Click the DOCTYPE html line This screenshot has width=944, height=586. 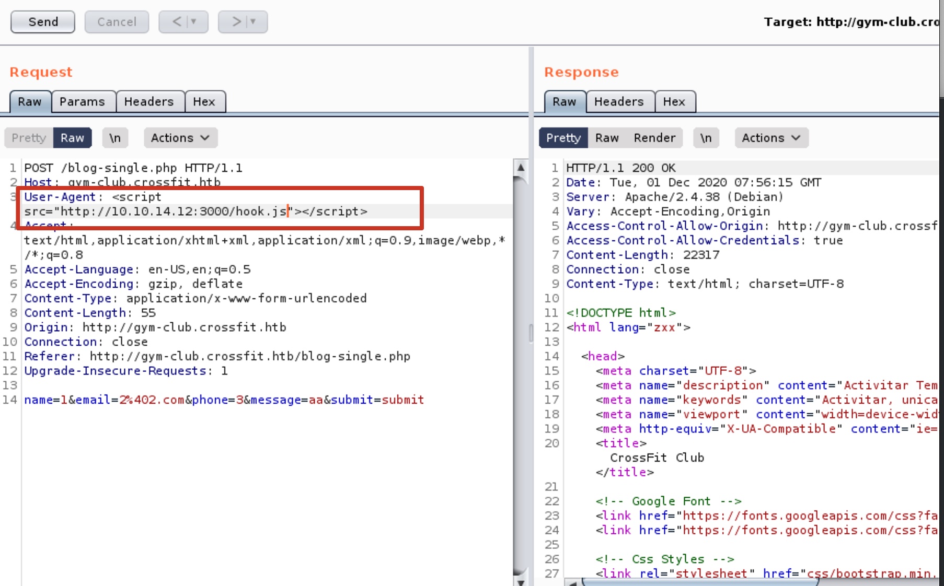pos(621,313)
